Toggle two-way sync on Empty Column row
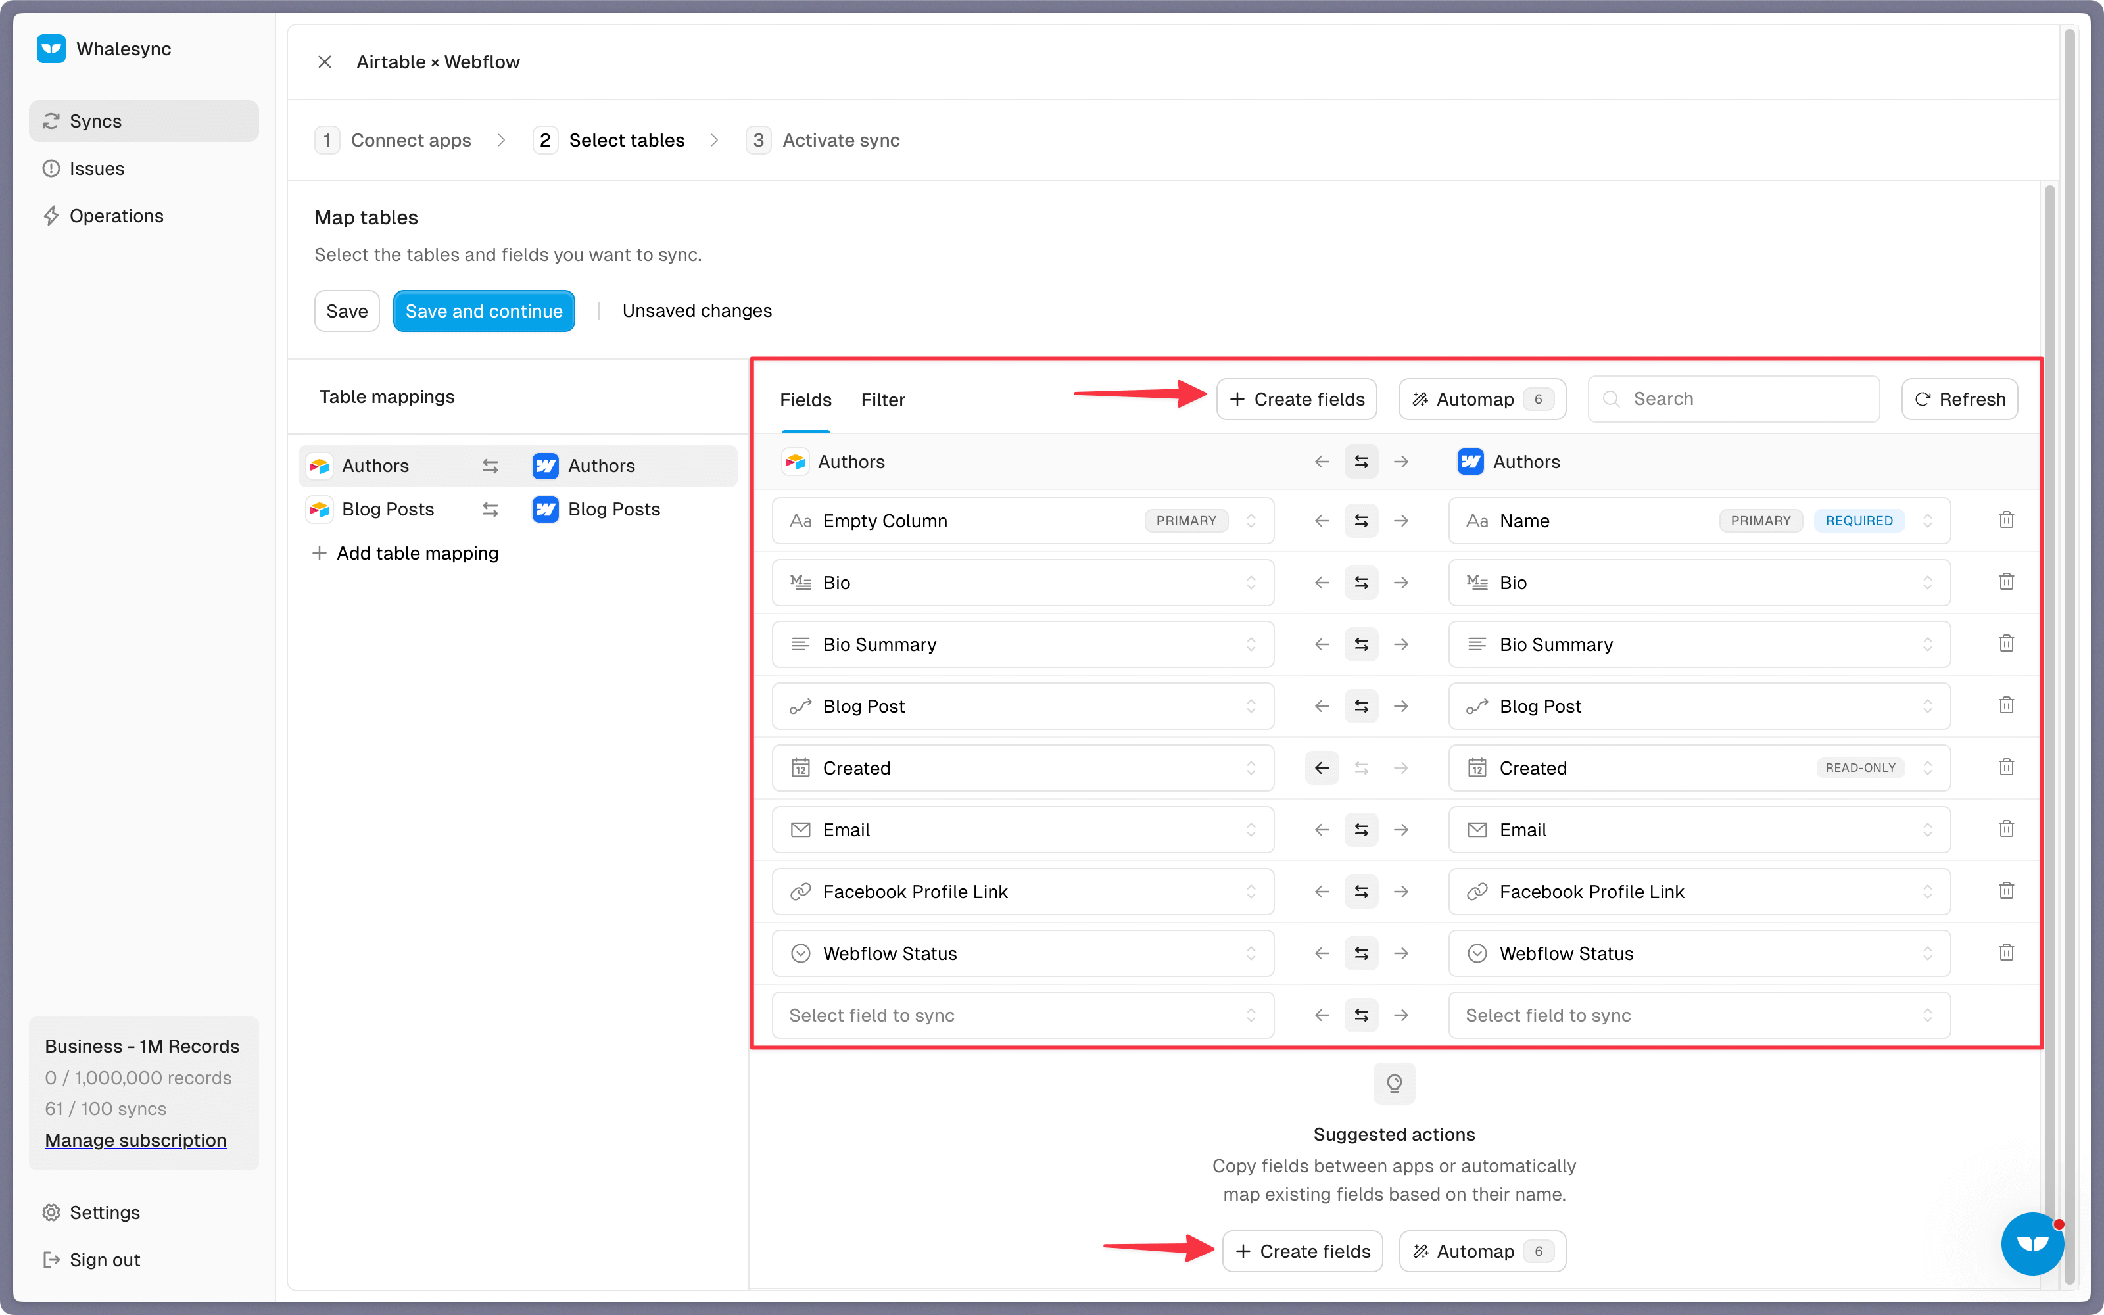 click(x=1362, y=521)
